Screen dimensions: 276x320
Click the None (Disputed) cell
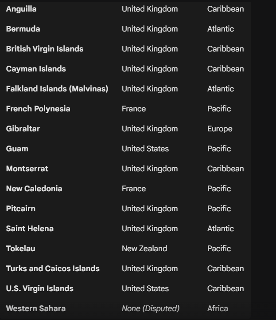[x=151, y=308]
